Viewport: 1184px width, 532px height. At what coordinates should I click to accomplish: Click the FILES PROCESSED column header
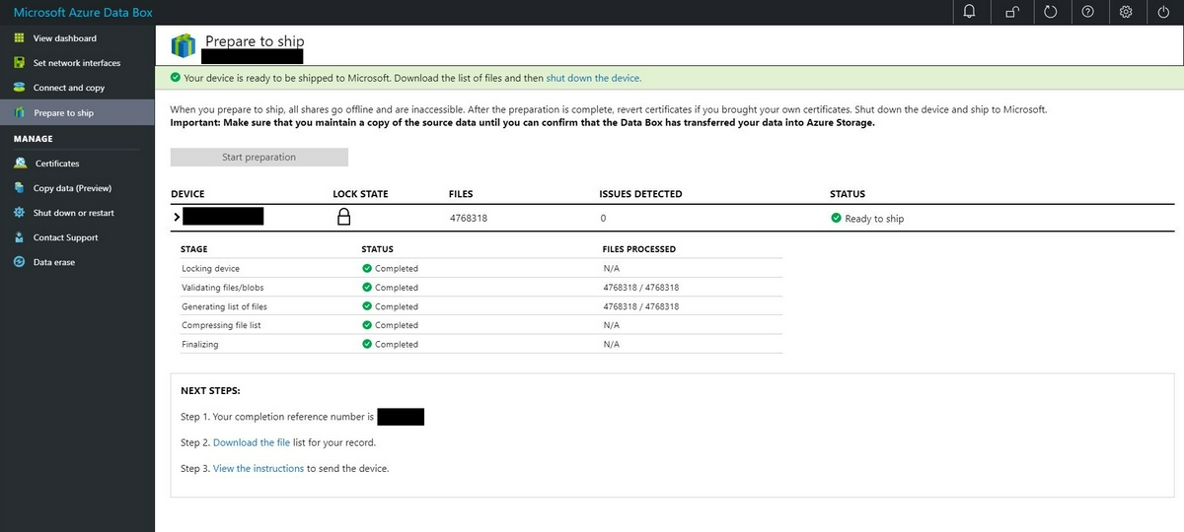639,249
